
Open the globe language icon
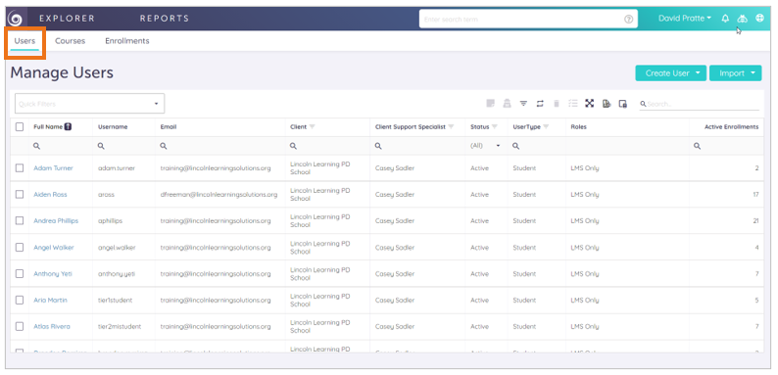pos(759,19)
